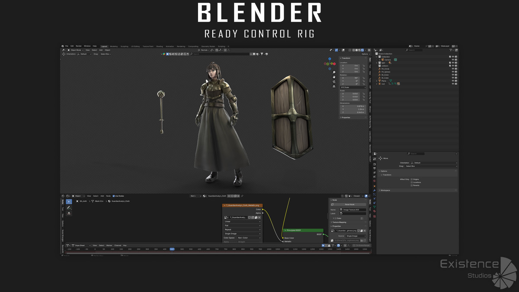Viewport: 519px width, 292px height.
Task: Open the Outliner filter funnel icon
Action: pyautogui.click(x=451, y=51)
